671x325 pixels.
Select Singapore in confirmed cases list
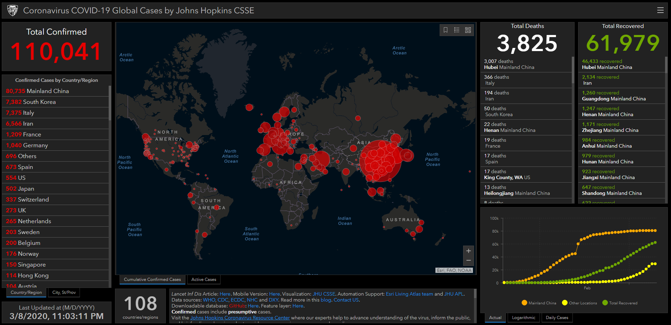56,264
